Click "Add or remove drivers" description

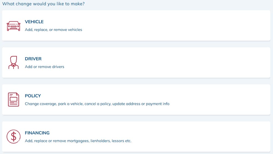coord(44,67)
